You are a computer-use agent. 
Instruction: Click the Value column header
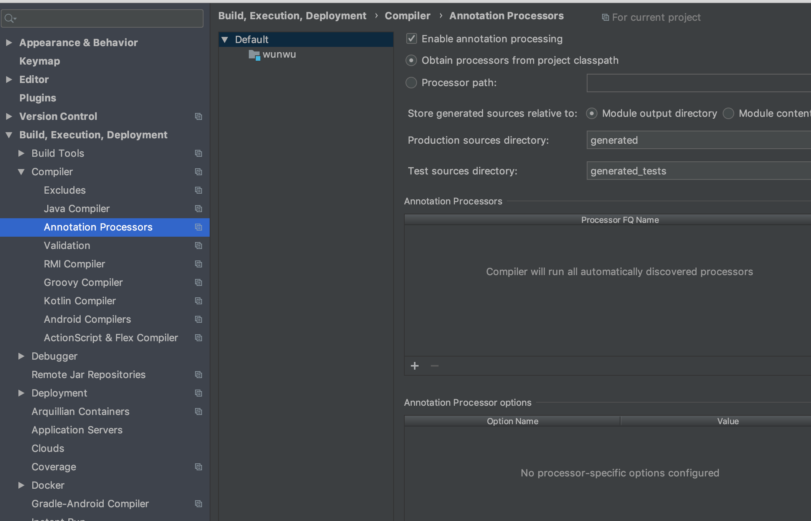(728, 421)
